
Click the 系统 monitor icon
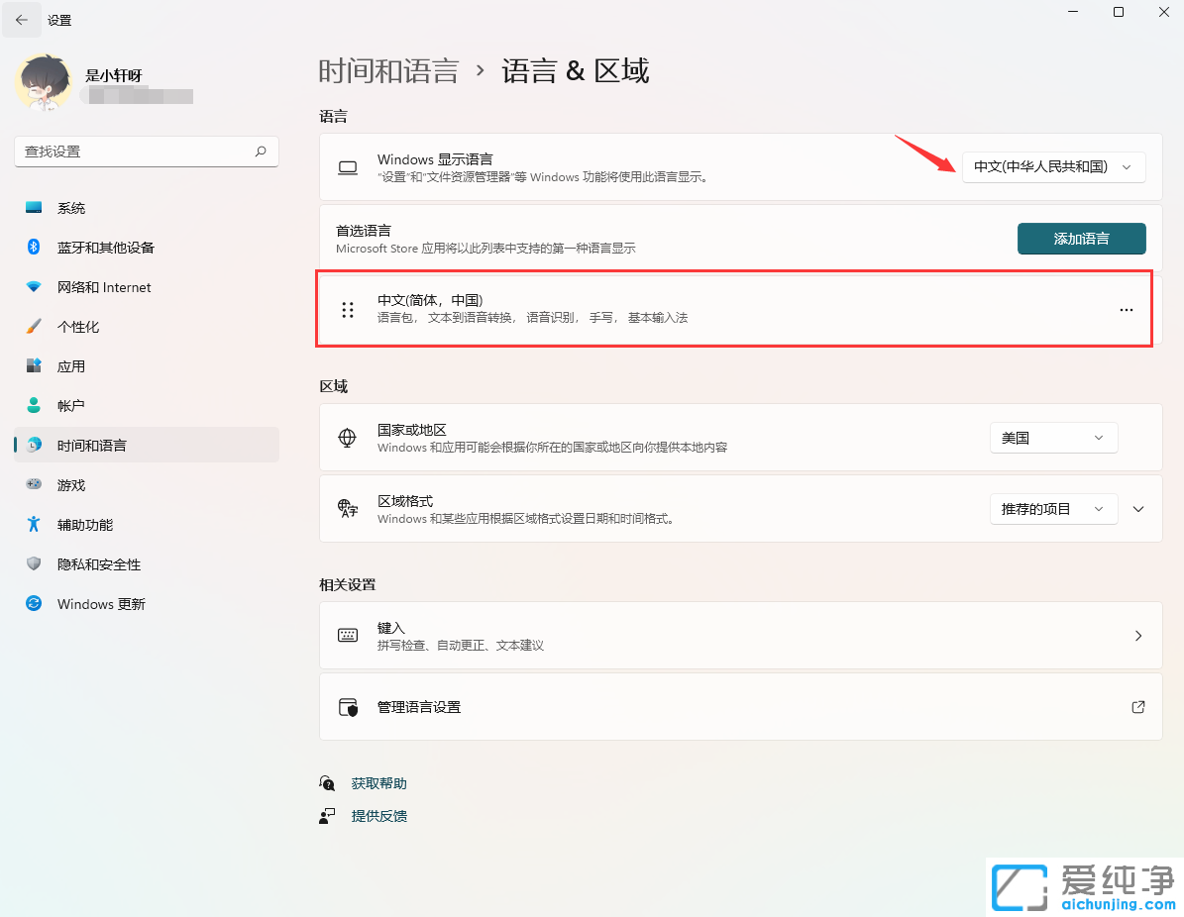point(34,208)
